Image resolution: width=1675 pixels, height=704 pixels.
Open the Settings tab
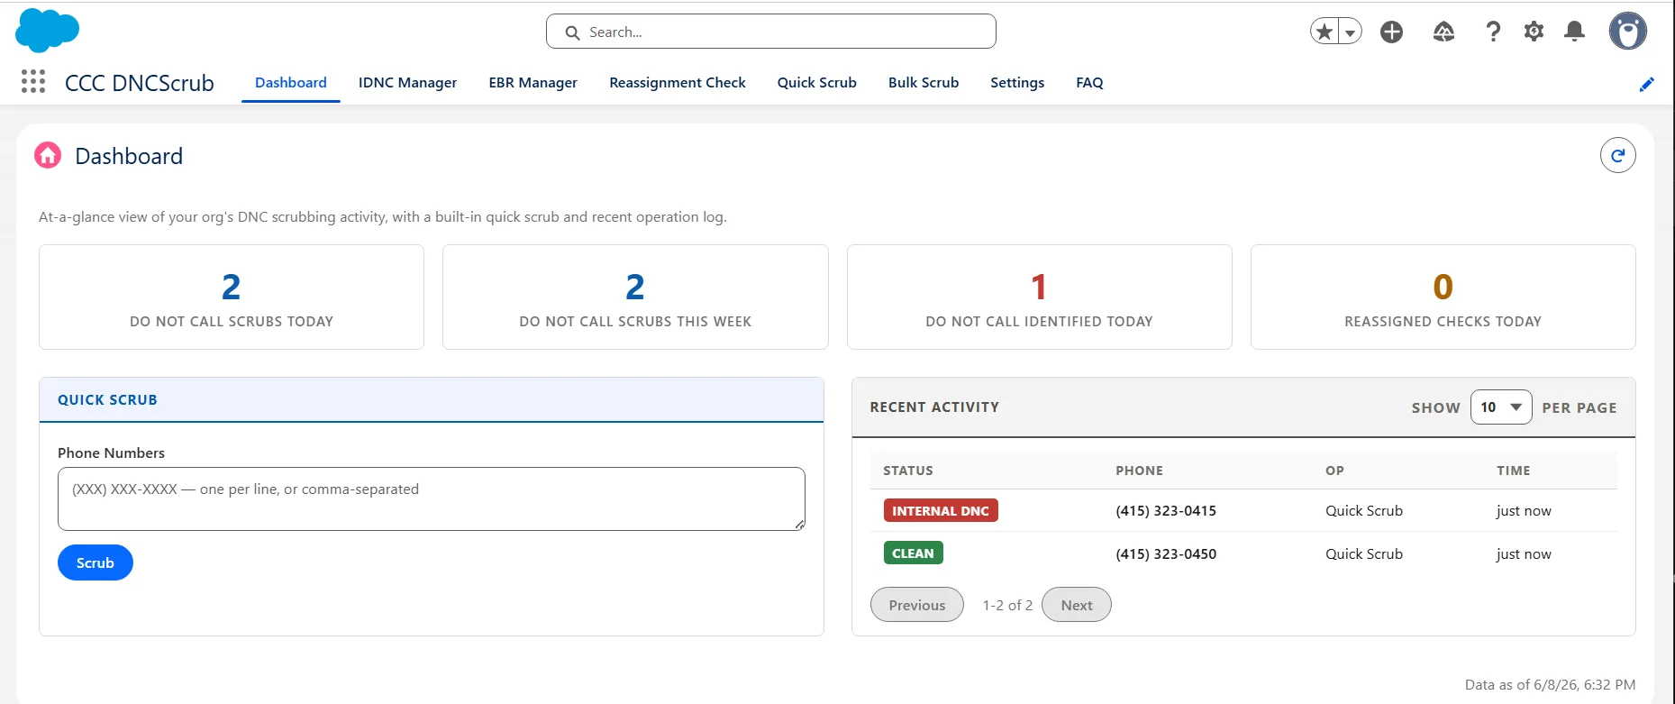click(1017, 82)
